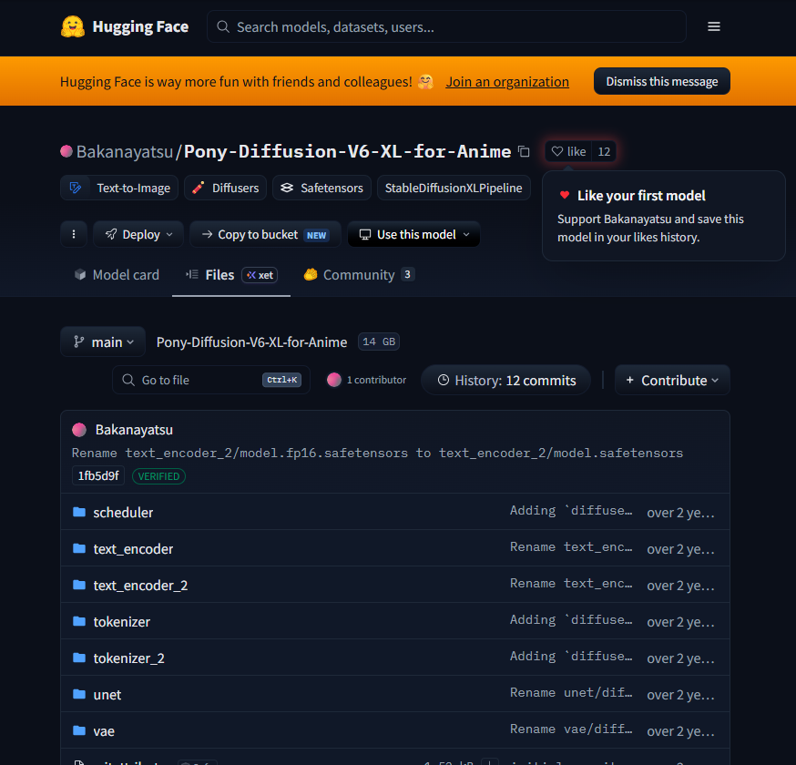Viewport: 796px width, 765px height.
Task: Click tokenizer row time over 2 years
Action: click(680, 622)
